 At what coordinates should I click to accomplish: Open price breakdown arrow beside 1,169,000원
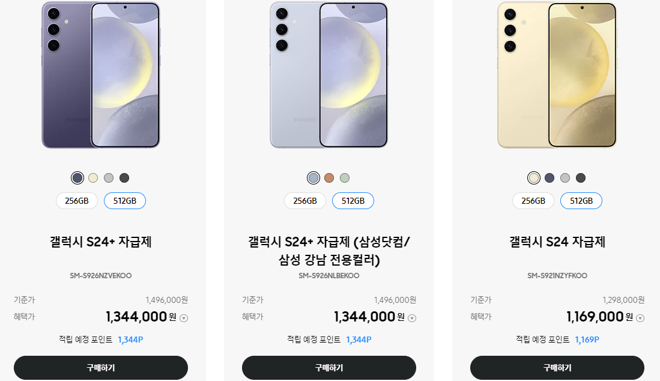pos(640,319)
